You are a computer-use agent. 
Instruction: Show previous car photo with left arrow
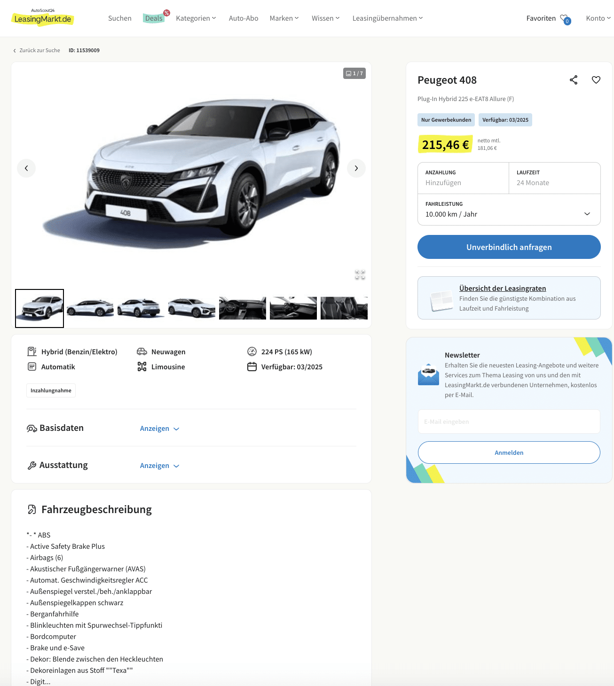[x=26, y=168]
